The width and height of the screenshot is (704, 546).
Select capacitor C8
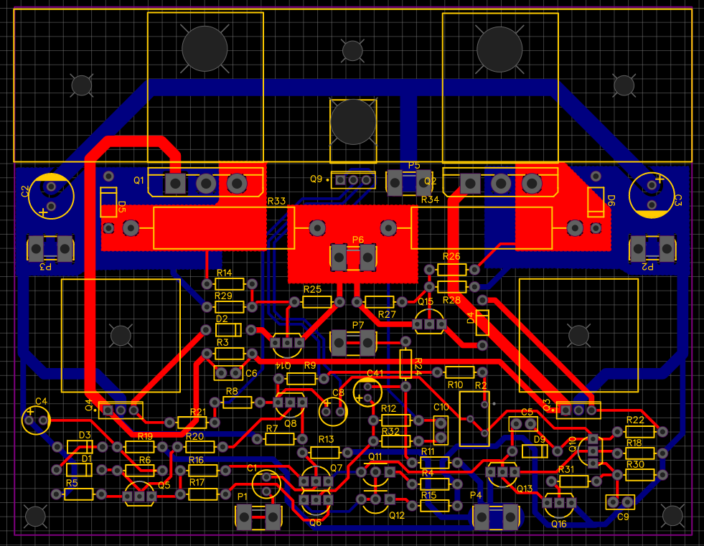(333, 411)
